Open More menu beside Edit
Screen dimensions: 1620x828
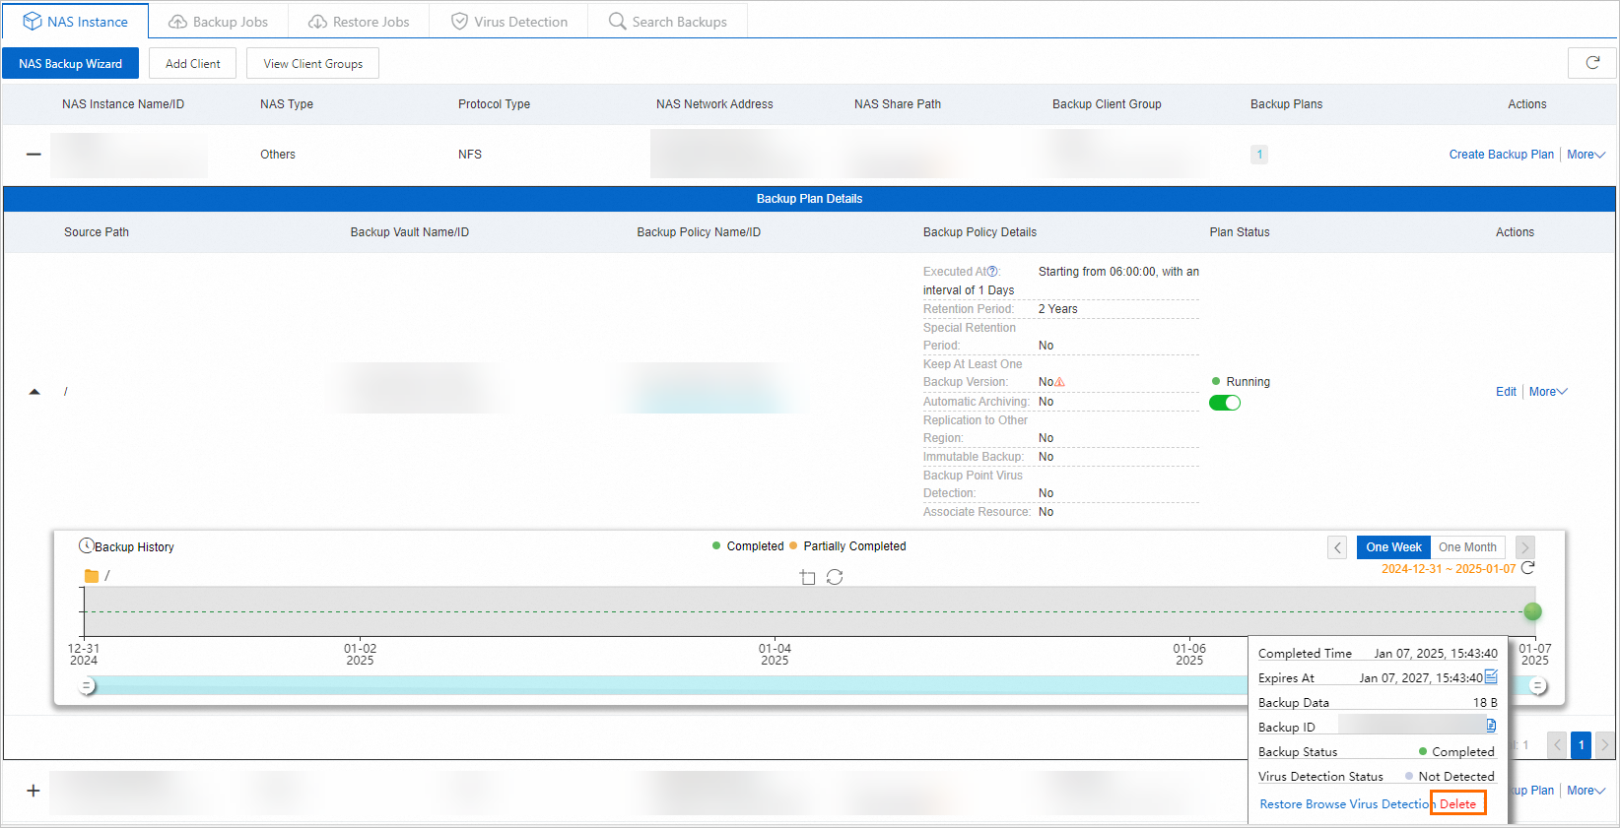click(x=1548, y=392)
